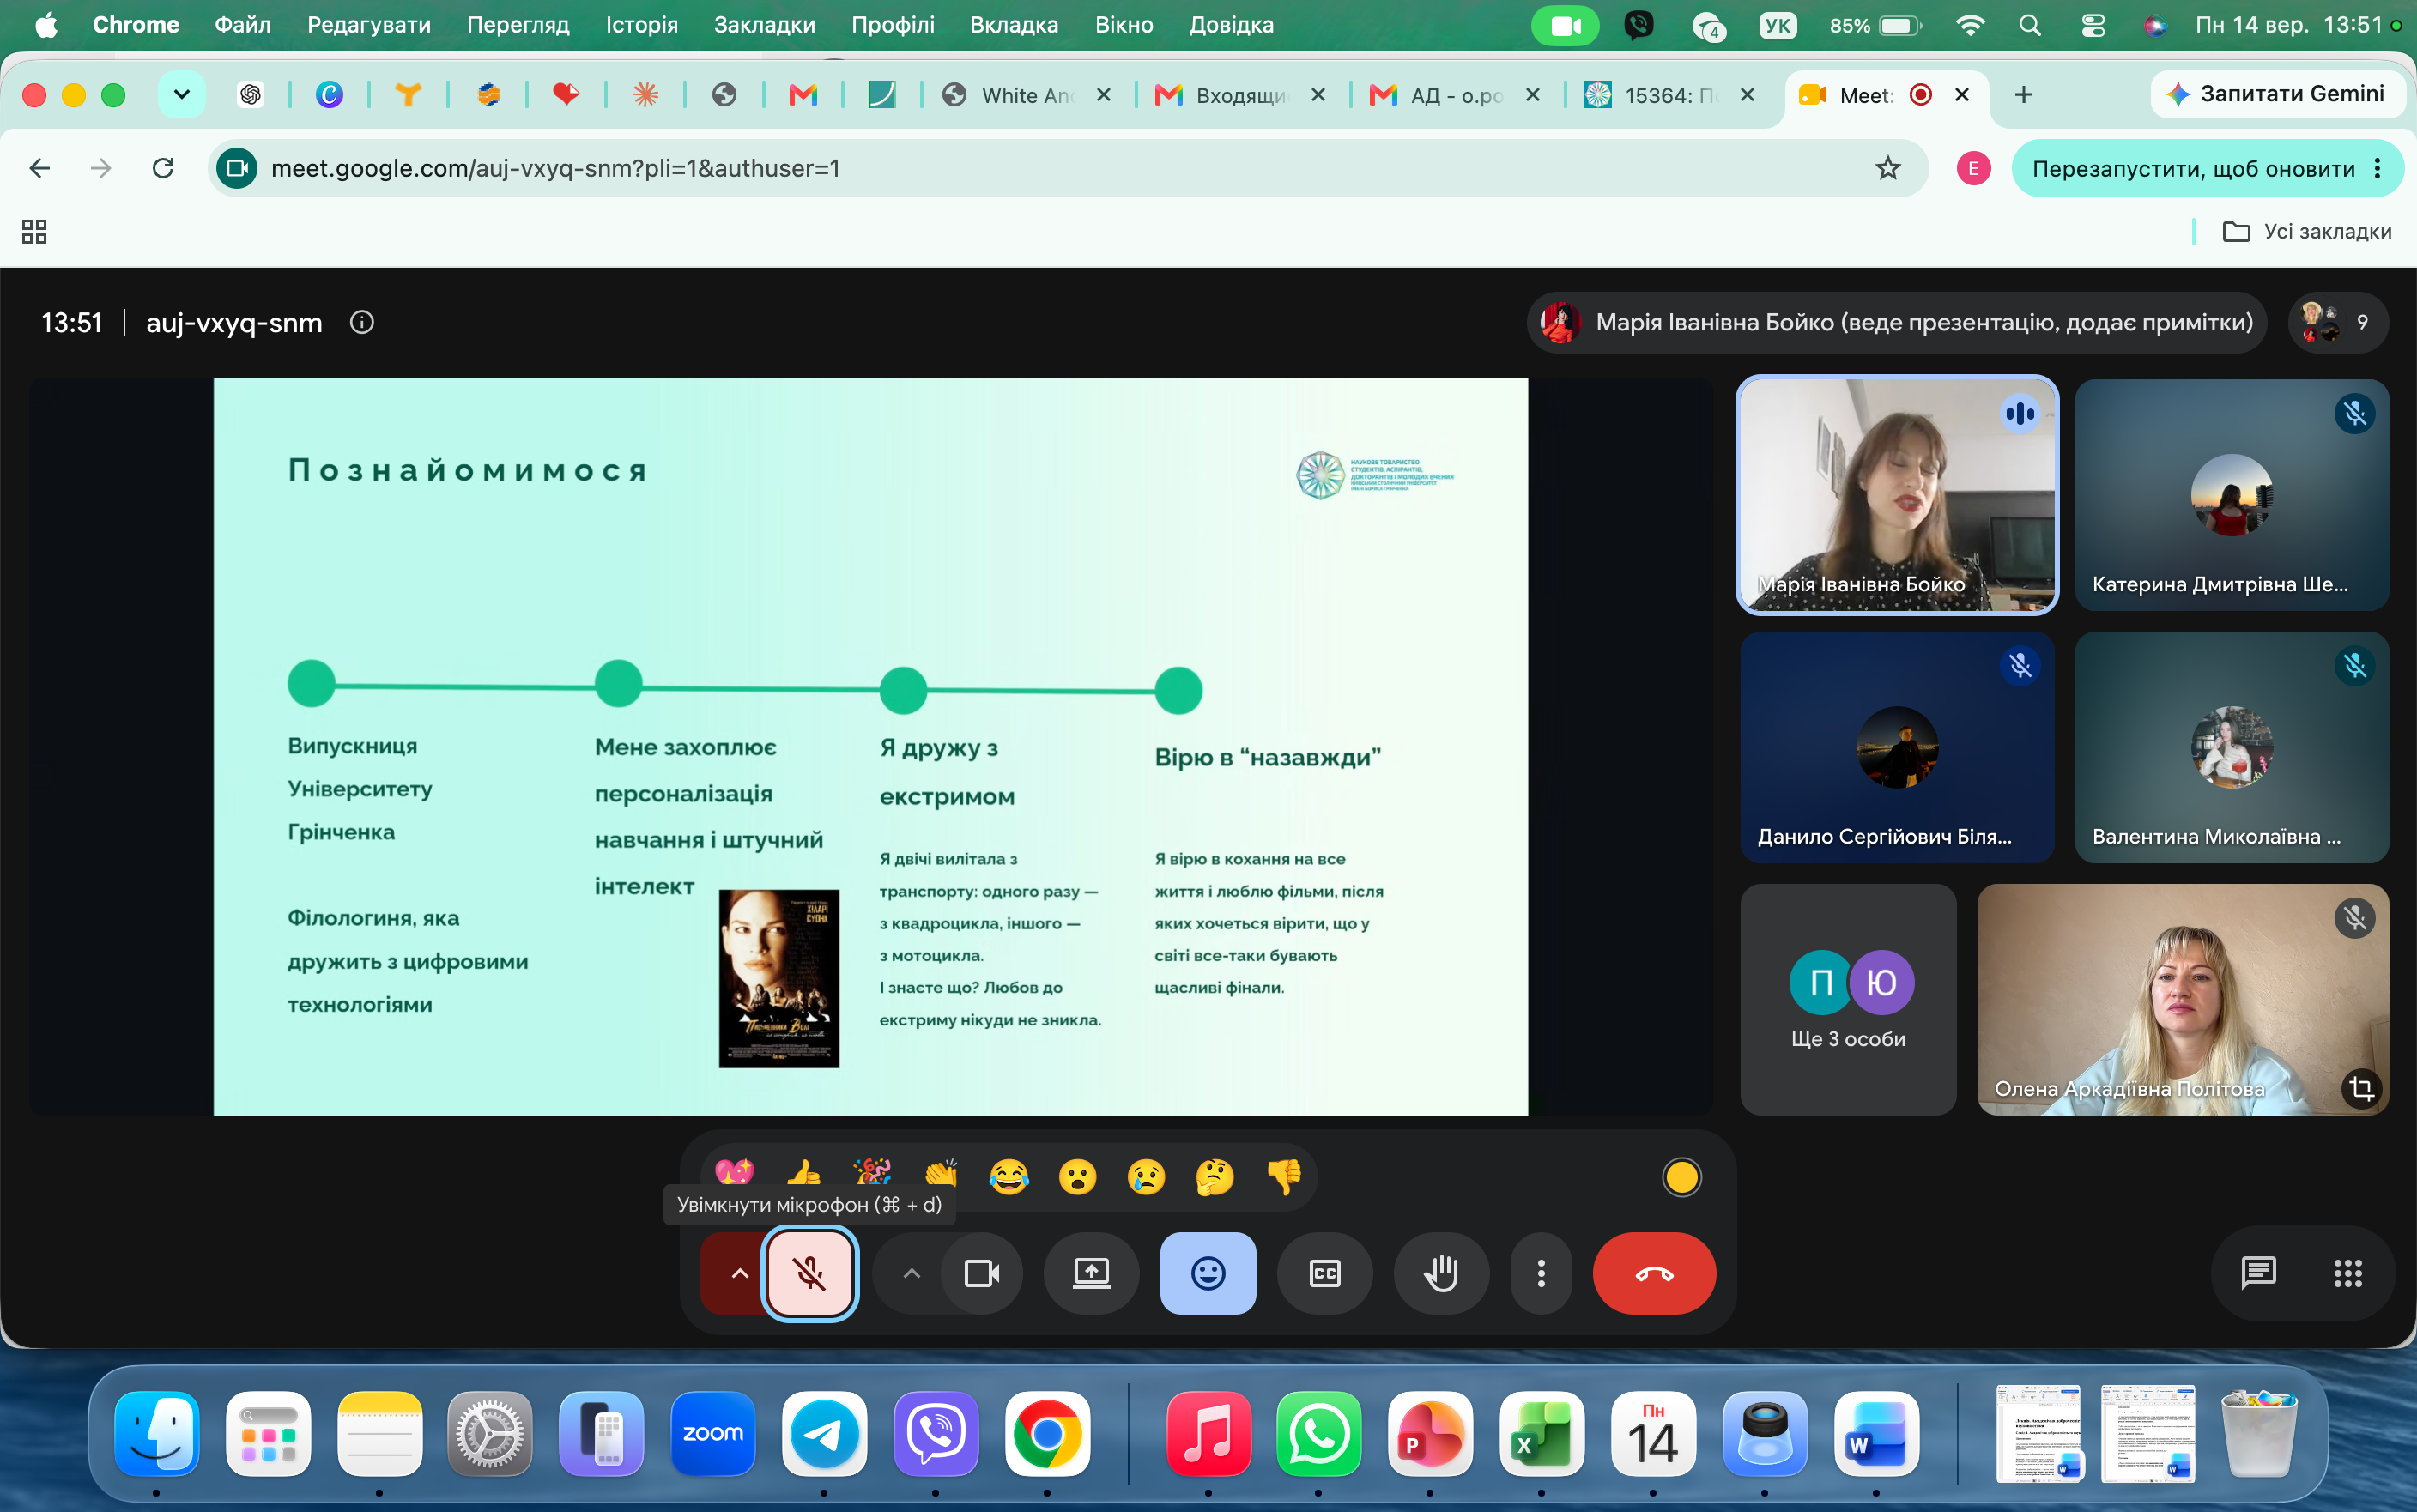Send the crying face reaction

(1146, 1177)
